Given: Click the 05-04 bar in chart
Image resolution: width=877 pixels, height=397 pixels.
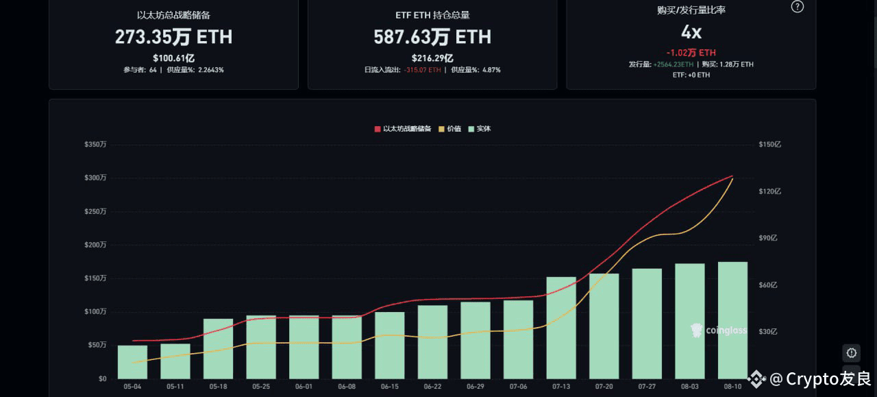Looking at the screenshot, I should (132, 361).
